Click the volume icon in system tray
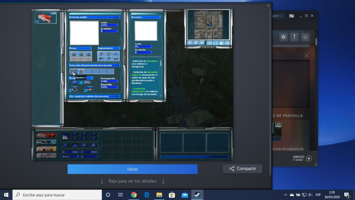 coord(310,195)
